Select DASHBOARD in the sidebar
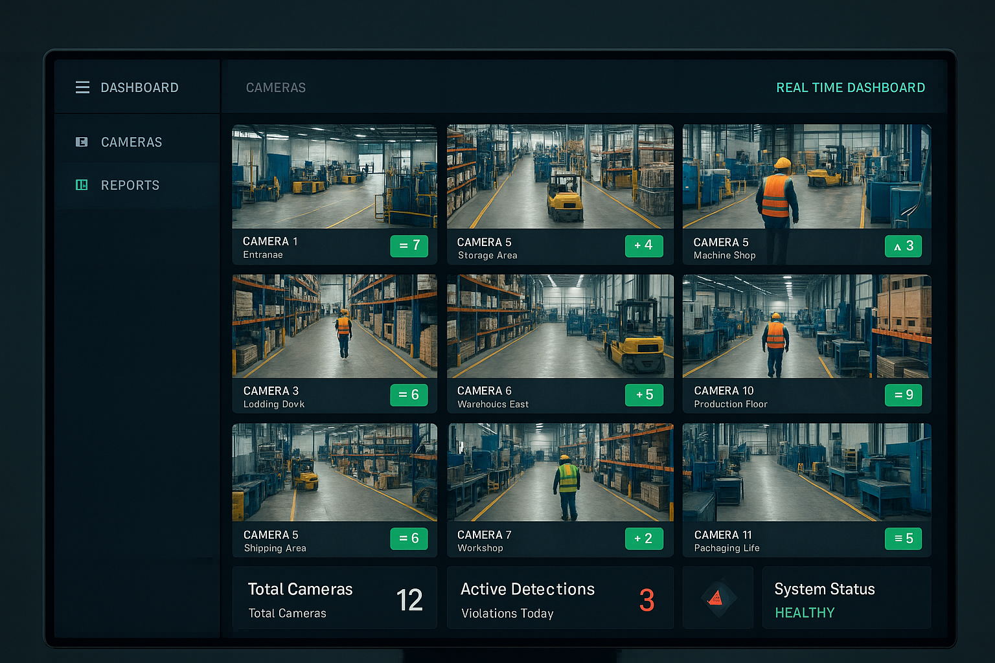Viewport: 995px width, 663px height. pyautogui.click(x=140, y=87)
